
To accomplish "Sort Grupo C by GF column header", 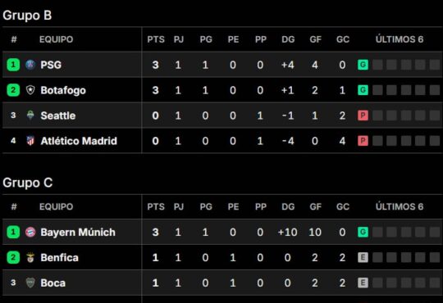I will click(x=315, y=207).
